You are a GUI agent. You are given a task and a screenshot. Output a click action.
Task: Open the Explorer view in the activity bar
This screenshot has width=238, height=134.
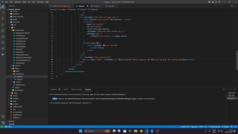coord(3,7)
